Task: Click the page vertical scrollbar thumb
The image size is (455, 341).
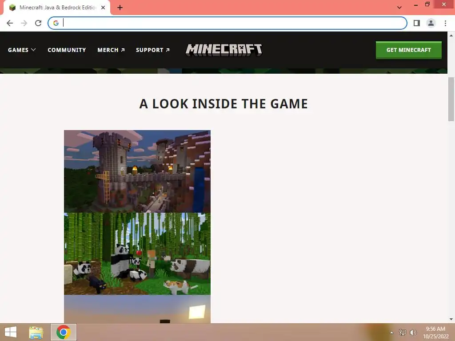Action: coord(451,99)
